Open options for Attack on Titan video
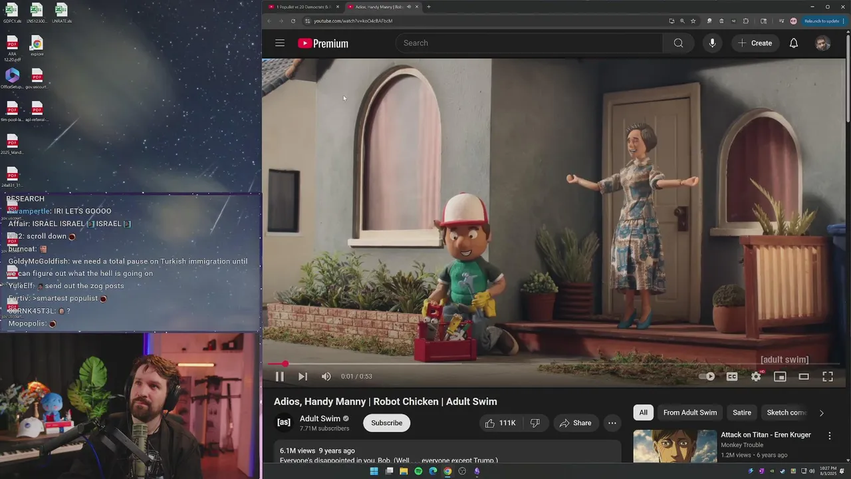851x479 pixels. click(829, 436)
